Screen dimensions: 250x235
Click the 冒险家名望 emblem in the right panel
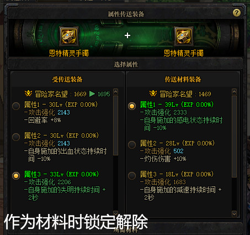[x=153, y=93]
